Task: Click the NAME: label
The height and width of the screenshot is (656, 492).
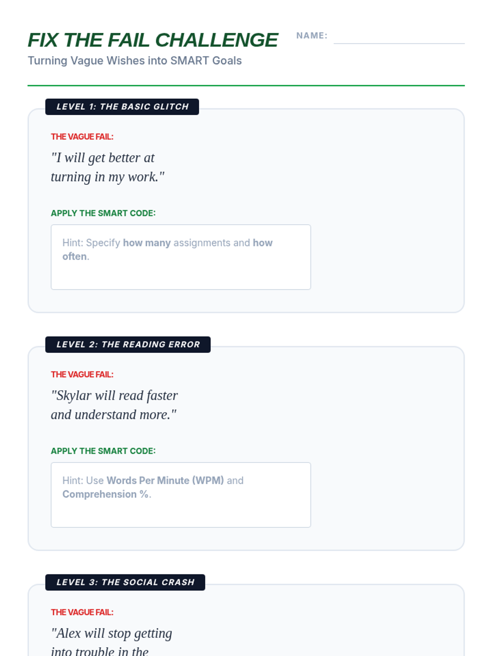Action: click(x=312, y=36)
